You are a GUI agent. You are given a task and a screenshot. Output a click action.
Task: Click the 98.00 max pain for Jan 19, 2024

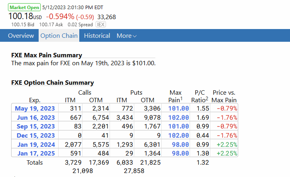click(180, 144)
